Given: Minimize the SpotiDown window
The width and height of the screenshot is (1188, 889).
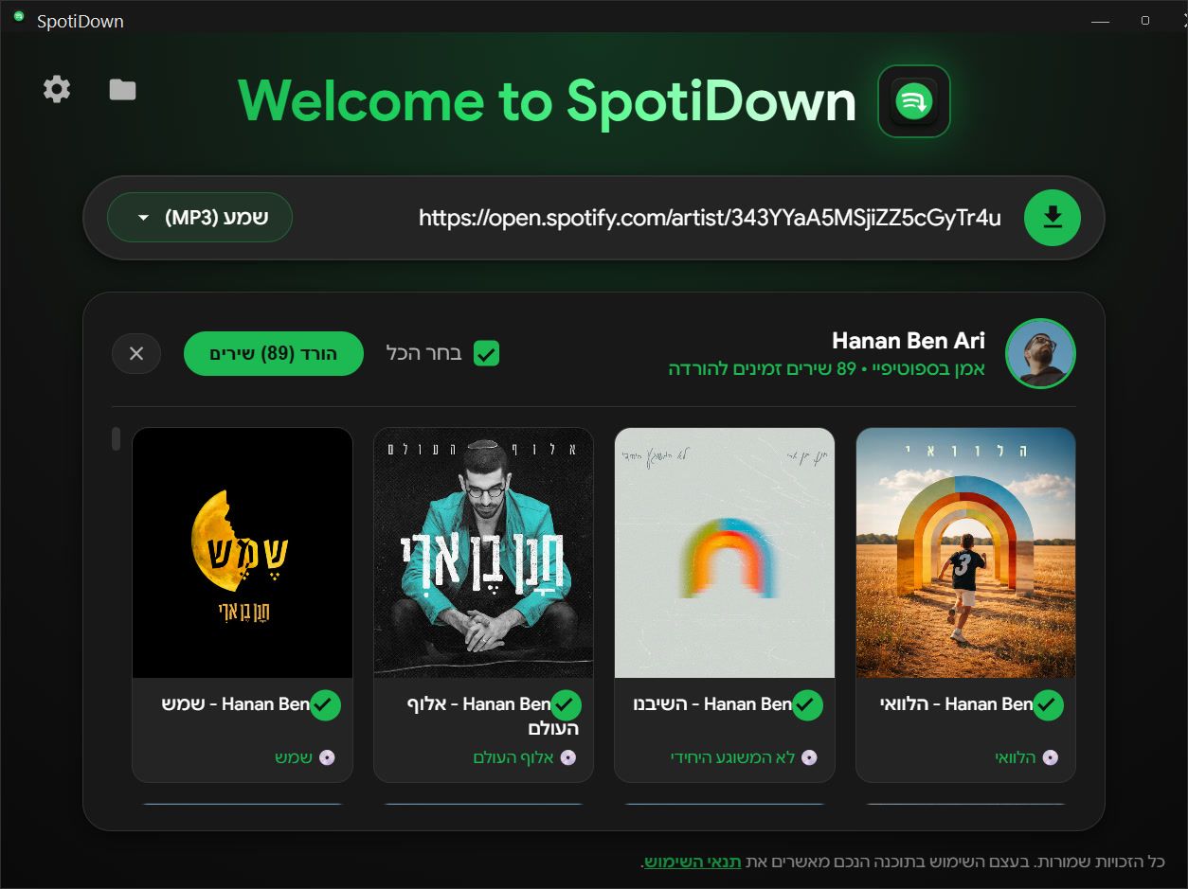Looking at the screenshot, I should tap(1100, 20).
